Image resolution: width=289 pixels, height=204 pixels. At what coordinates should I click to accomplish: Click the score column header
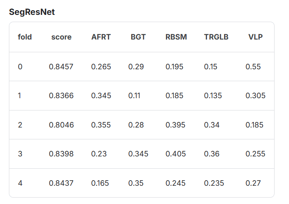(62, 37)
